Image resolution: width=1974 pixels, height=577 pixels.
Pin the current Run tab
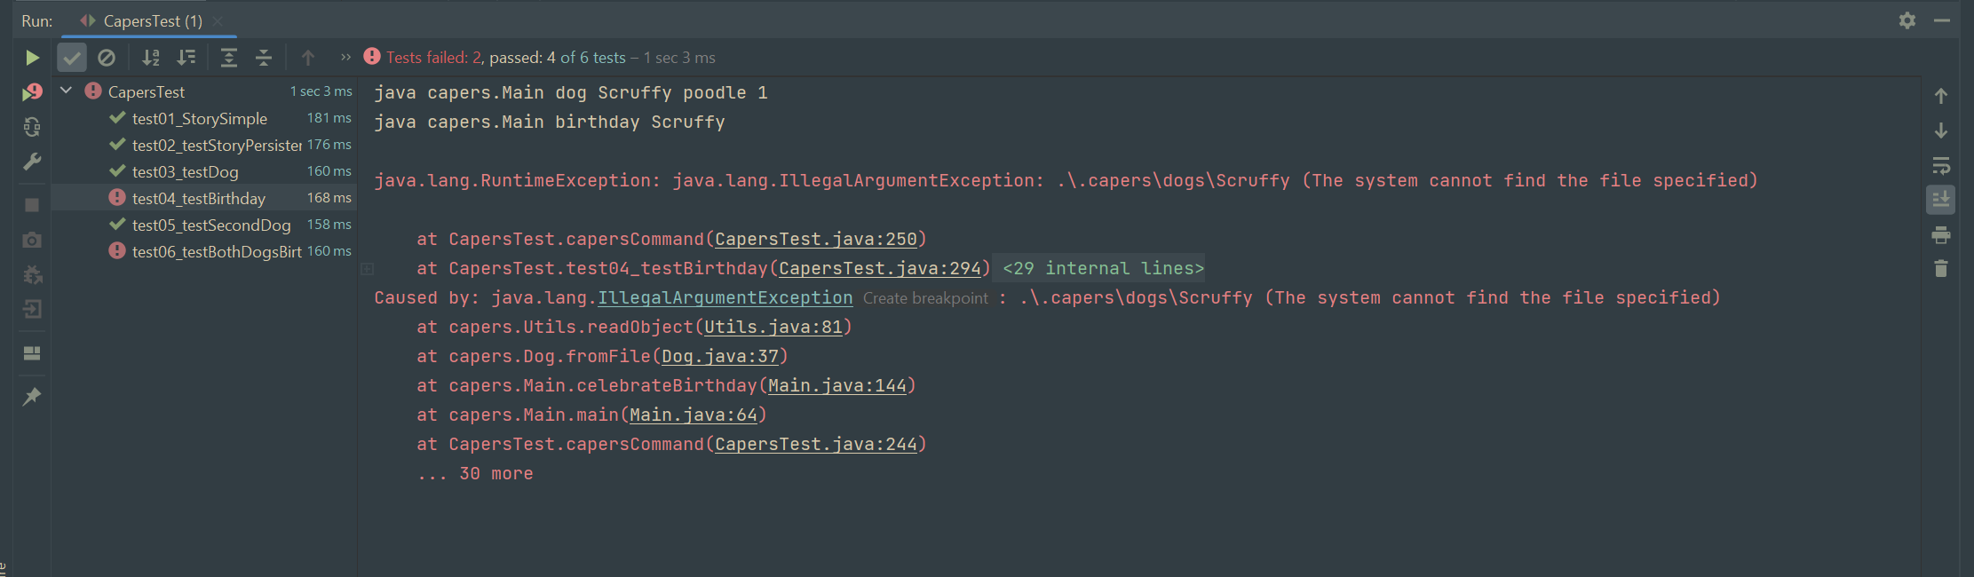(32, 396)
